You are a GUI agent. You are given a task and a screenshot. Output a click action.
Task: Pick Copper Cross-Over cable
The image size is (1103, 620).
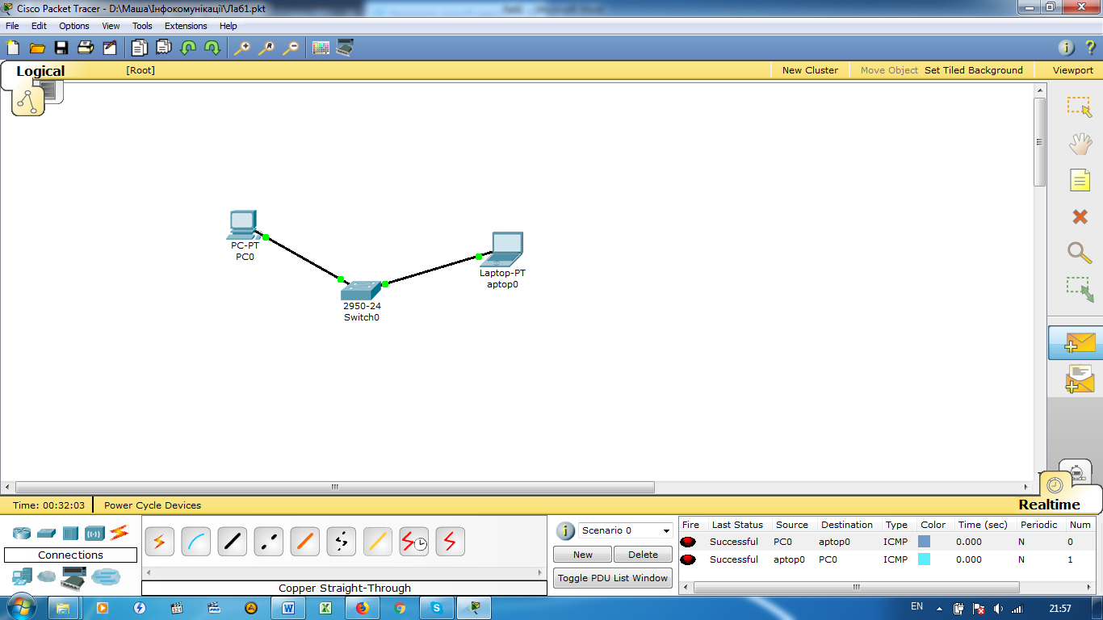[x=268, y=542]
